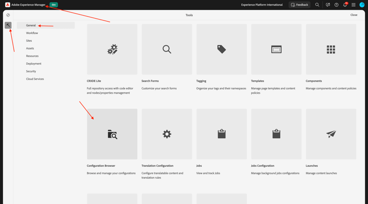The width and height of the screenshot is (368, 204).
Task: Click the CRXDE Lite title text
Action: coord(94,81)
